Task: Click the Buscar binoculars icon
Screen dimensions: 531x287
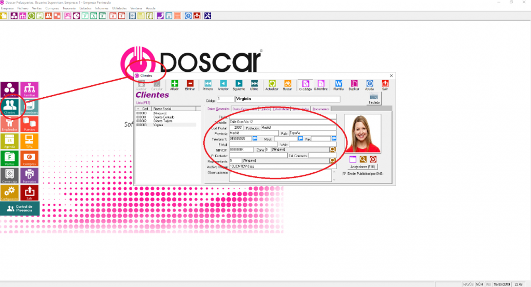Action: pos(287,85)
